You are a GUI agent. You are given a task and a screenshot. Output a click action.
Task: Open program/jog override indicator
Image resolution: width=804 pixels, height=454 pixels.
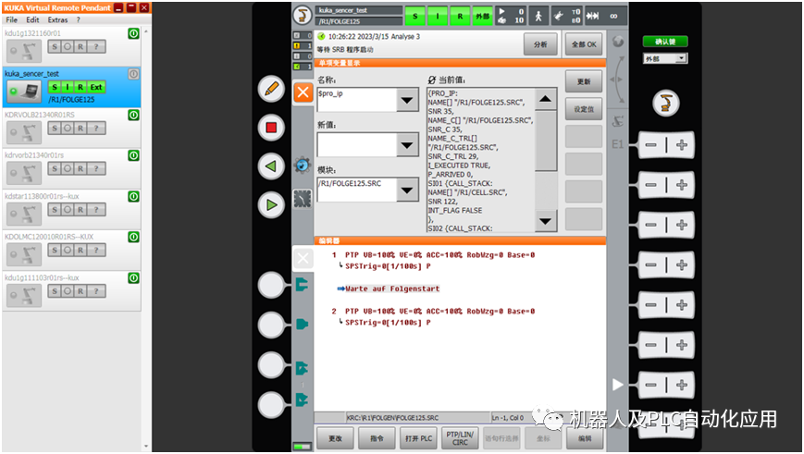(512, 17)
